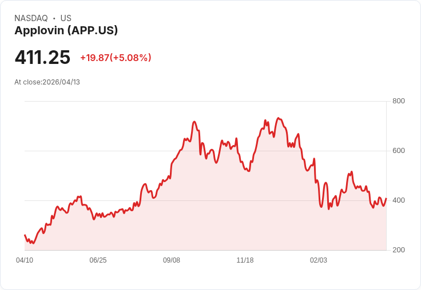Click the 200 y-axis label
The height and width of the screenshot is (290, 421).
(x=398, y=250)
